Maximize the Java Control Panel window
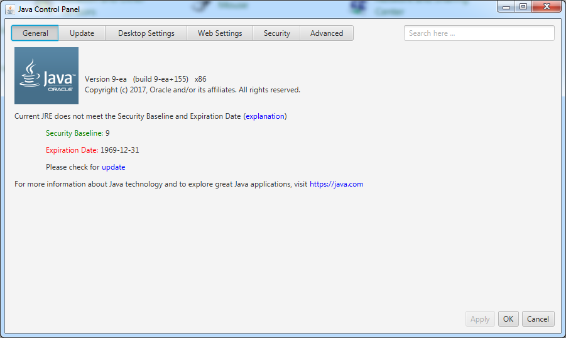This screenshot has width=566, height=338. pos(523,7)
